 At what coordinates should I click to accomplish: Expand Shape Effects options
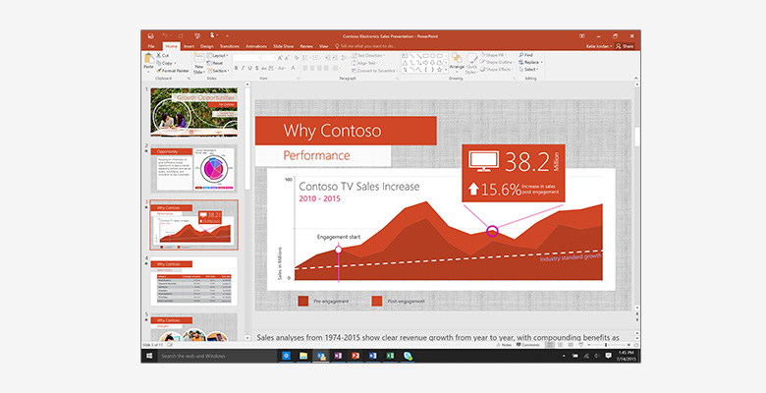[496, 70]
